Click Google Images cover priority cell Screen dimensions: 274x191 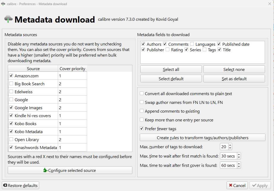(72, 108)
